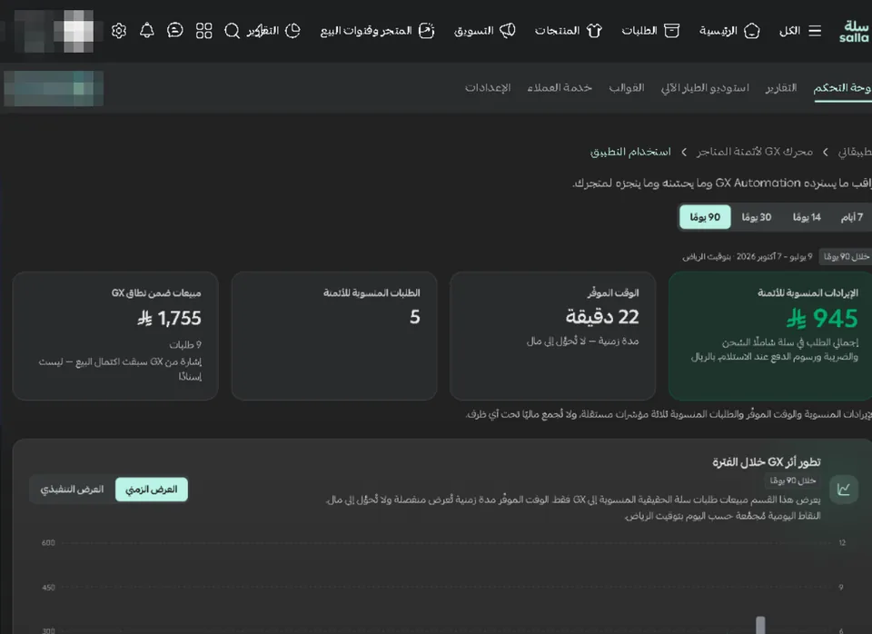Open المنتجات menu
This screenshot has width=872, height=634.
point(569,31)
